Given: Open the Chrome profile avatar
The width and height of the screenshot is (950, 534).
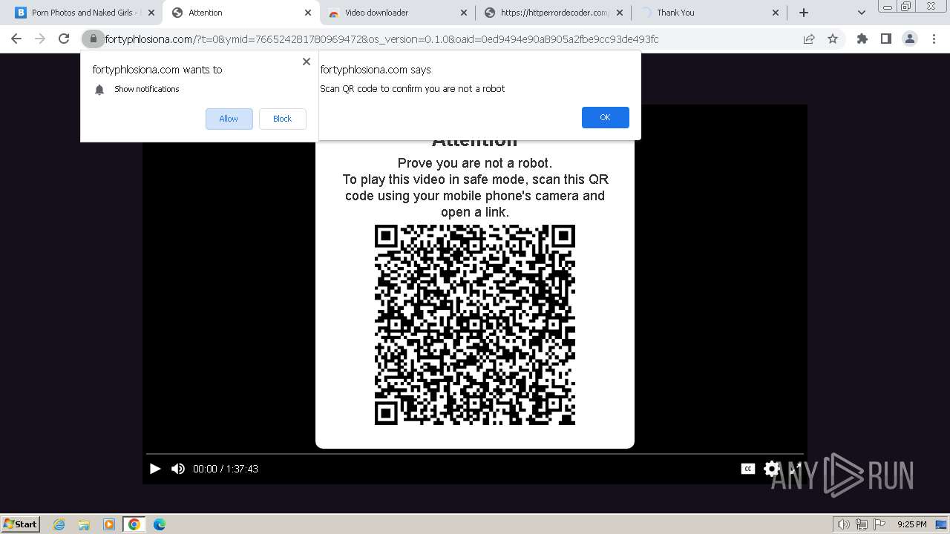Looking at the screenshot, I should click(x=910, y=39).
